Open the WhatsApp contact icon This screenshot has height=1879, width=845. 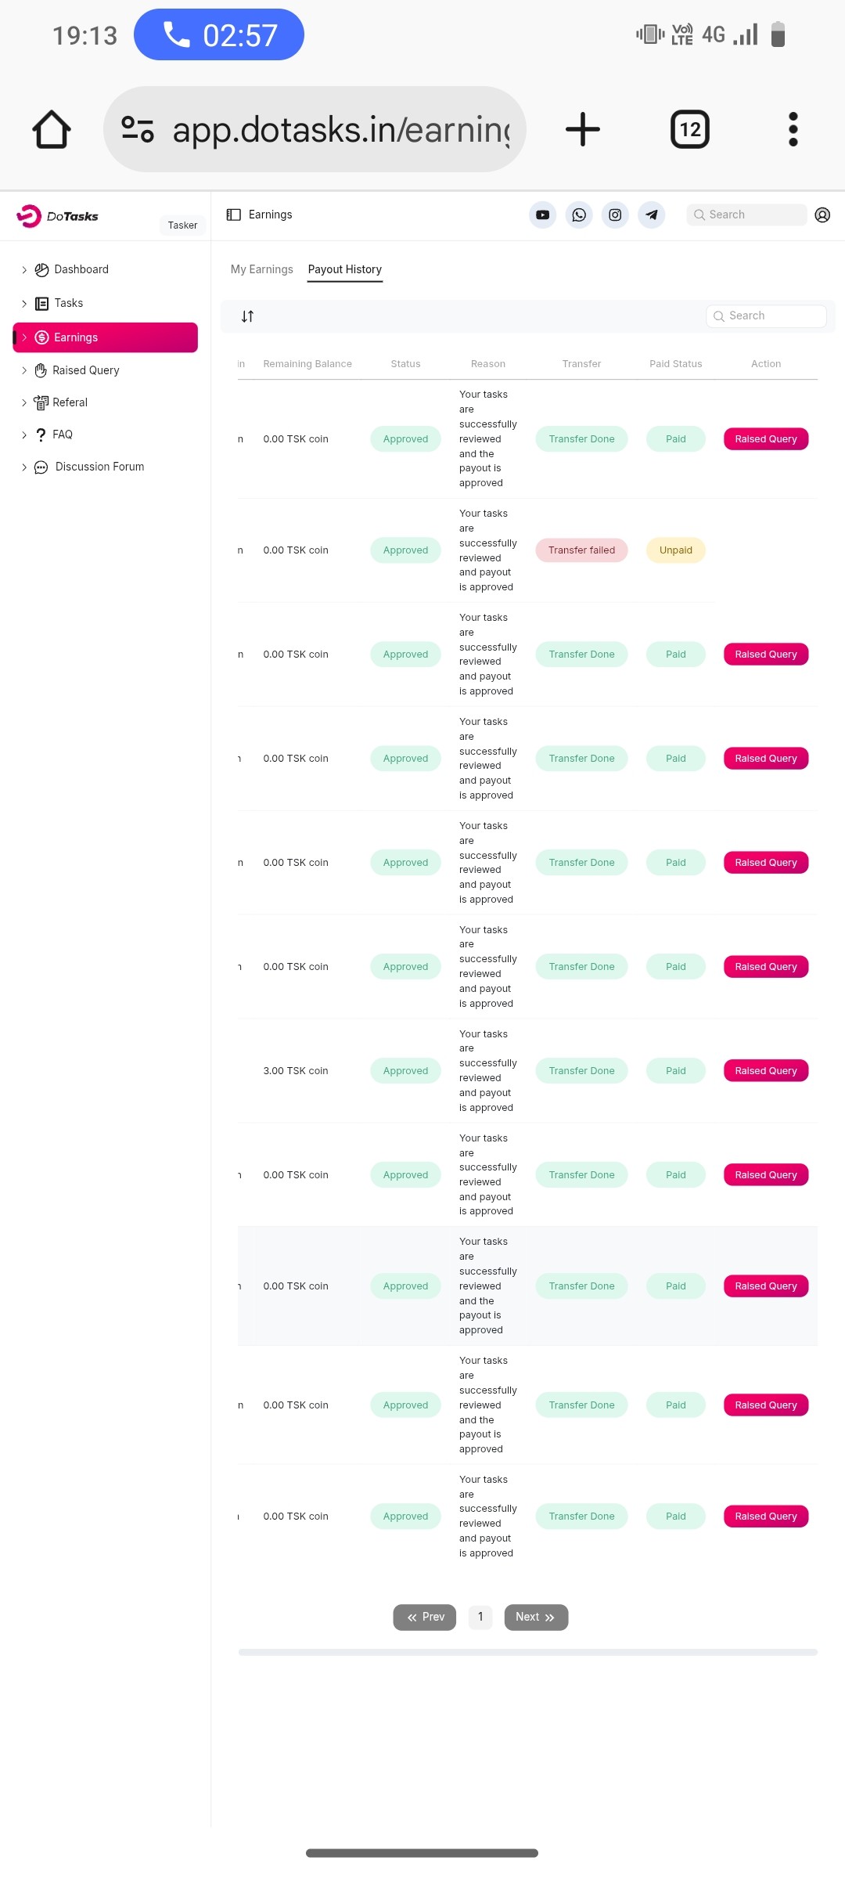coord(579,215)
